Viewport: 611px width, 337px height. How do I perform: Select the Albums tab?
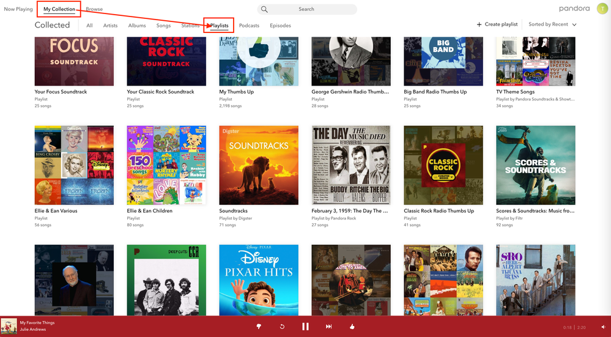(x=137, y=26)
